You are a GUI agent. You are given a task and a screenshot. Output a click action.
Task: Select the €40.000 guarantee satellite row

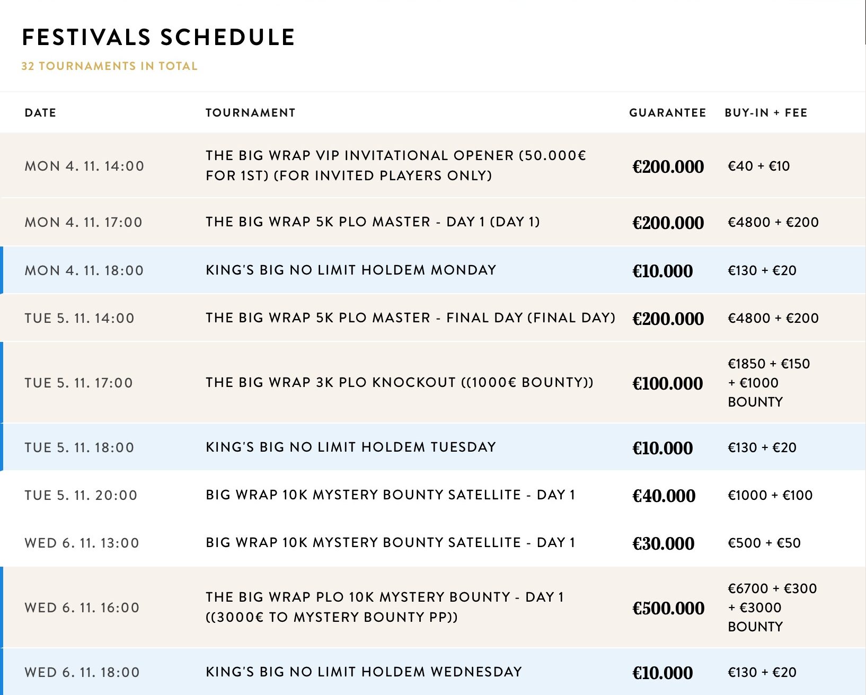pos(390,495)
